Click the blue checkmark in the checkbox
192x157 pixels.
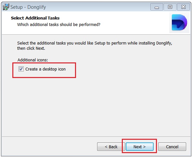click(21, 69)
